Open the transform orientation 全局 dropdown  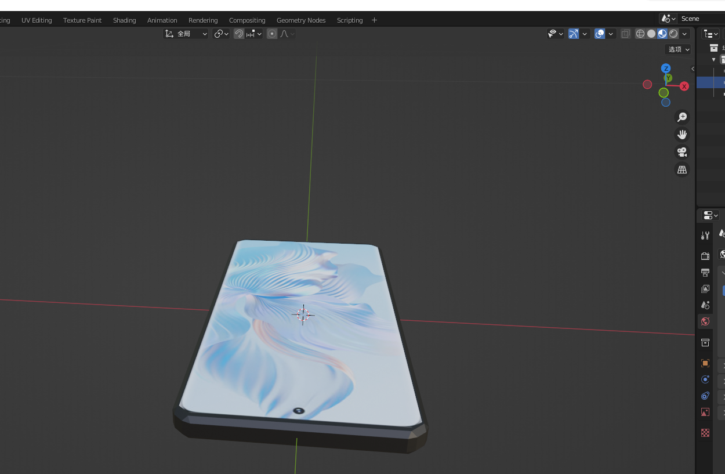pos(186,34)
